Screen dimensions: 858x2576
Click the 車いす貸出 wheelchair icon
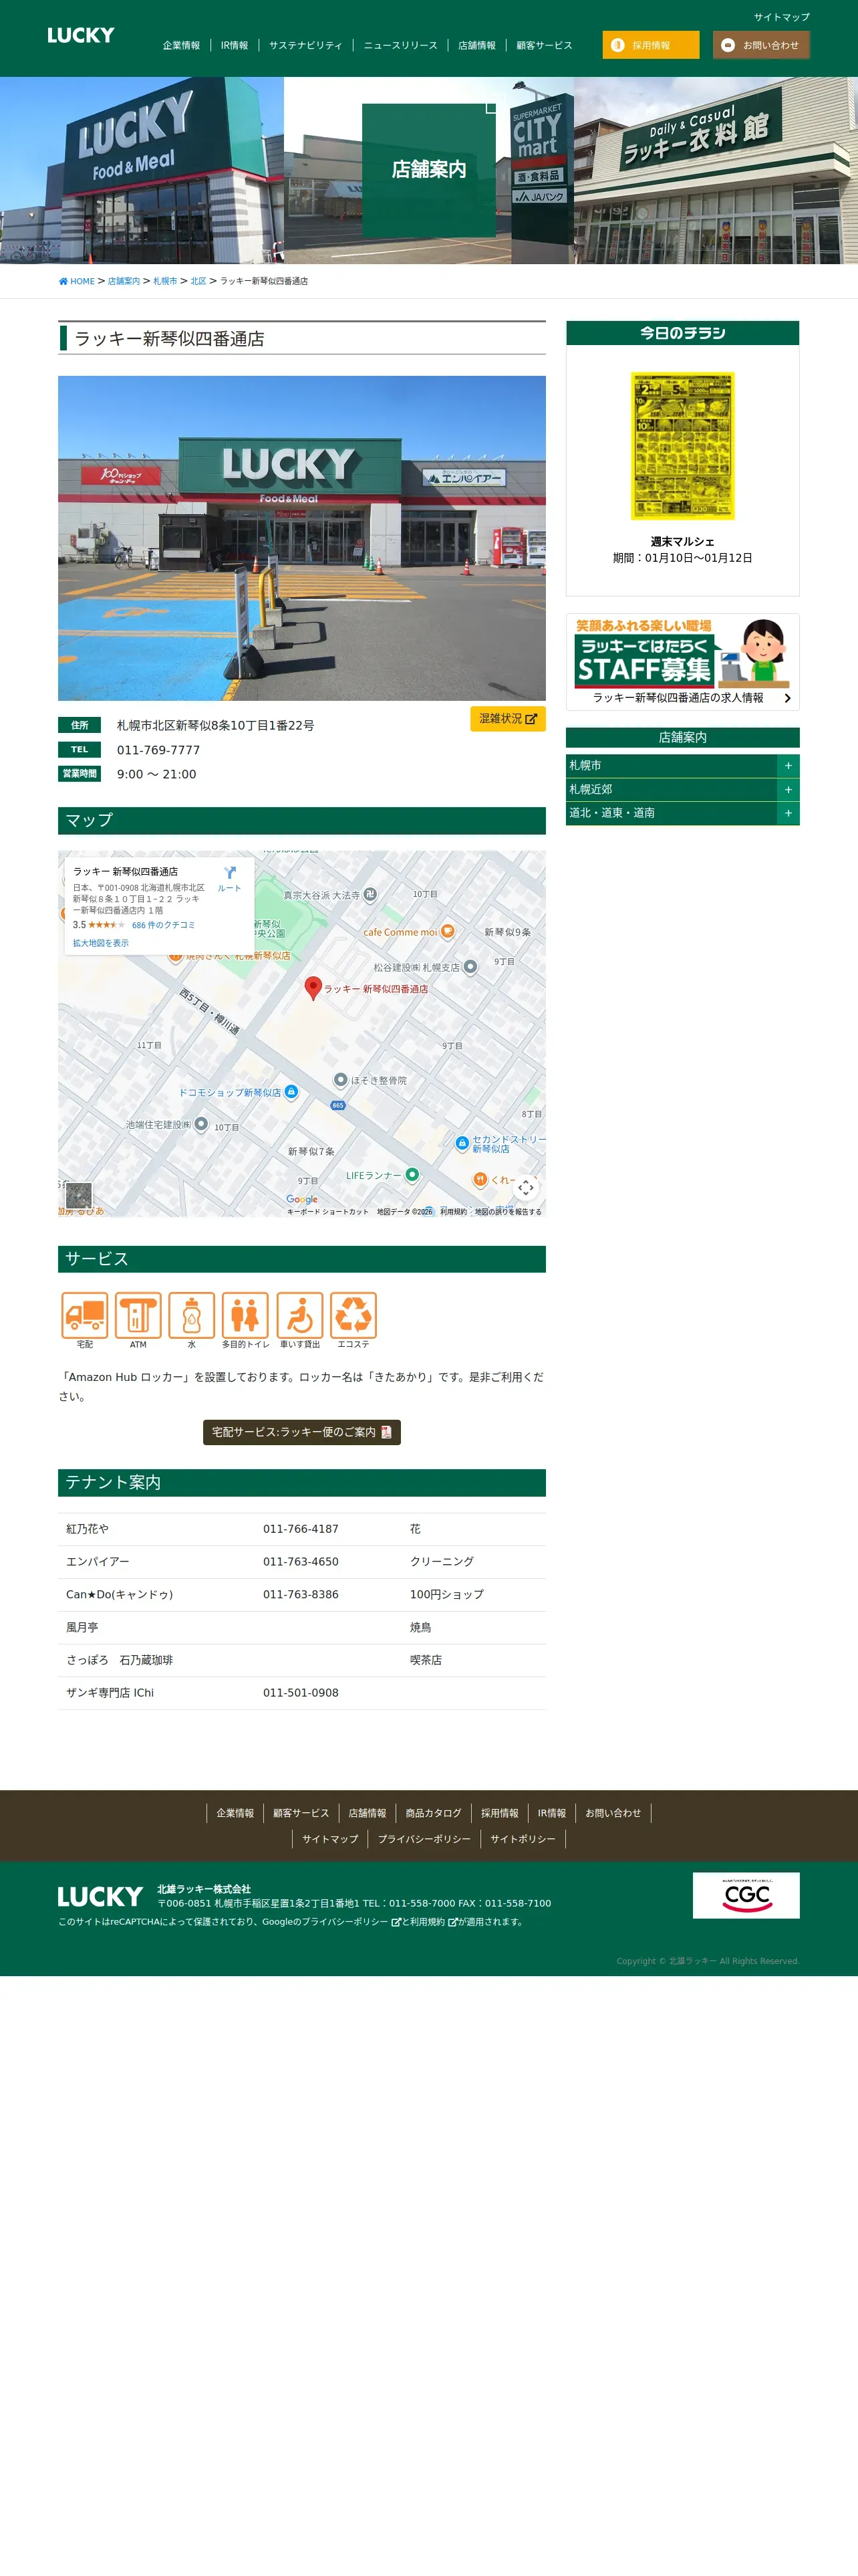coord(299,1315)
